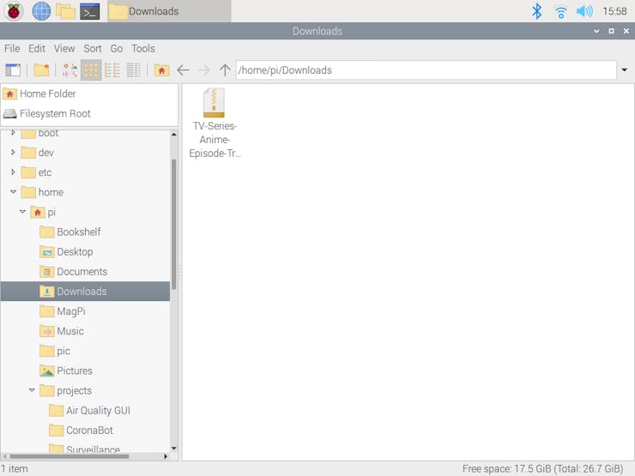This screenshot has height=476, width=635.
Task: Open the Go menu
Action: [117, 49]
